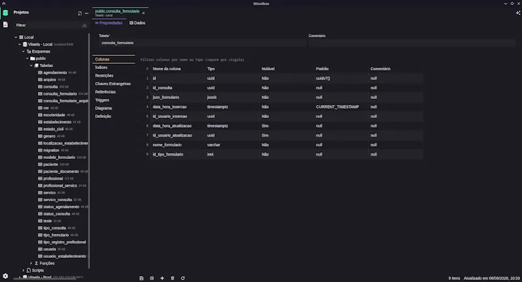
Task: Click the discard changes circle icon
Action: coord(152,278)
